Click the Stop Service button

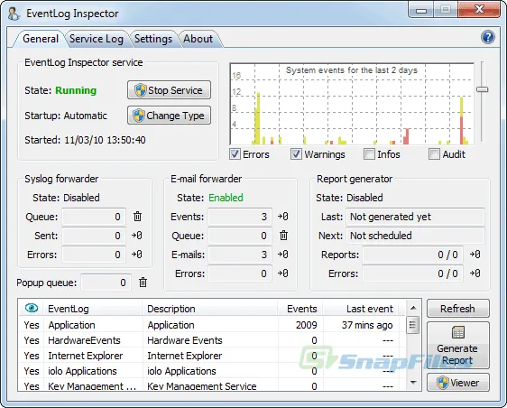[x=169, y=90]
